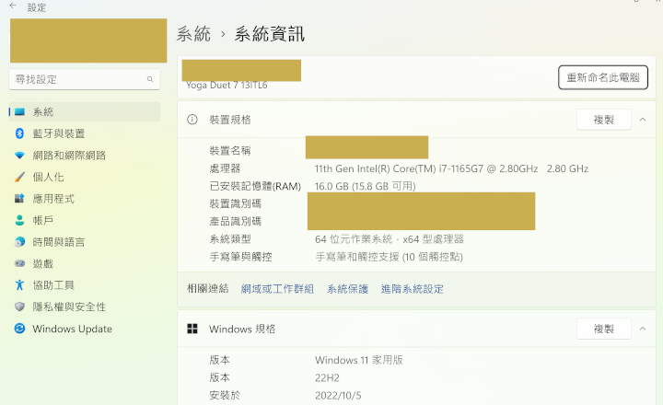Viewport: 663px width, 405px height.
Task: Click the 11th Gen Intel Core i7-1165G7 value
Action: coord(451,168)
